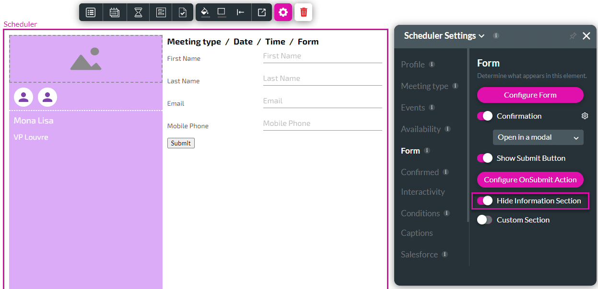The width and height of the screenshot is (598, 289).
Task: Click the form layout toolbar icon
Action: point(161,12)
